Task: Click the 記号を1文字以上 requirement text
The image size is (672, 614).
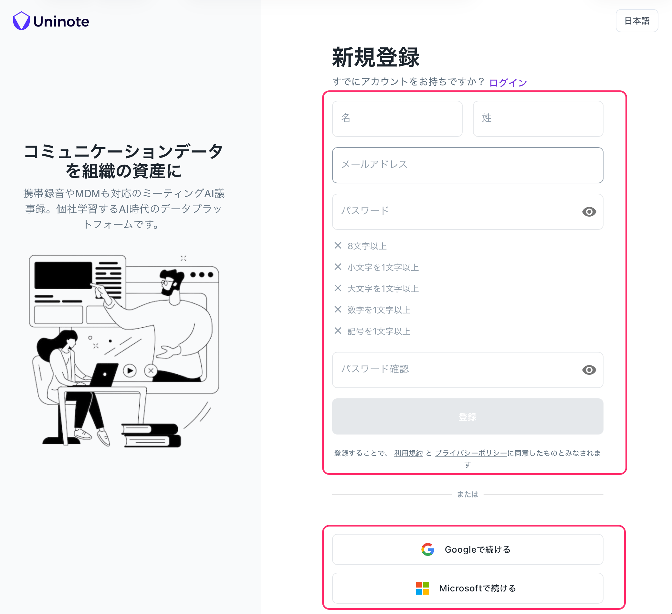Action: point(379,332)
